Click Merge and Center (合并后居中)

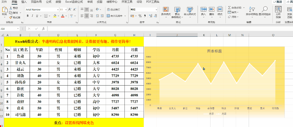[x=114, y=16]
